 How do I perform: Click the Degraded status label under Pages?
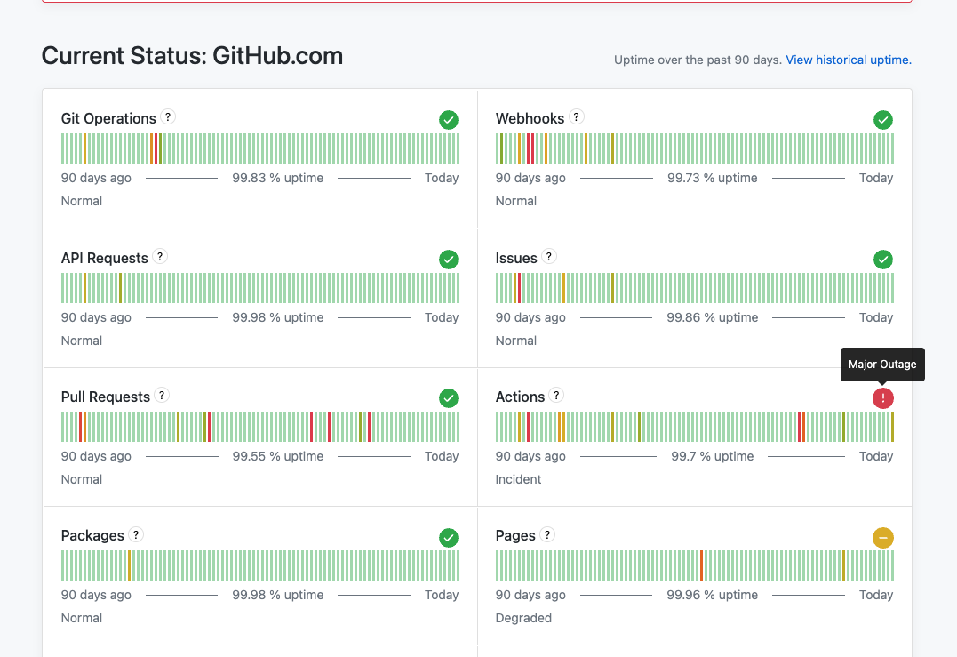[x=523, y=618]
